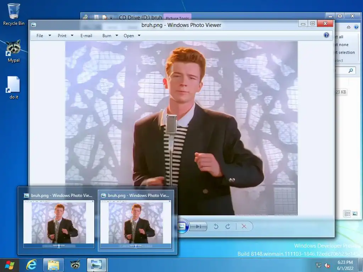Click the muted volume icon in the tray
363x272 pixels.
pos(327,266)
